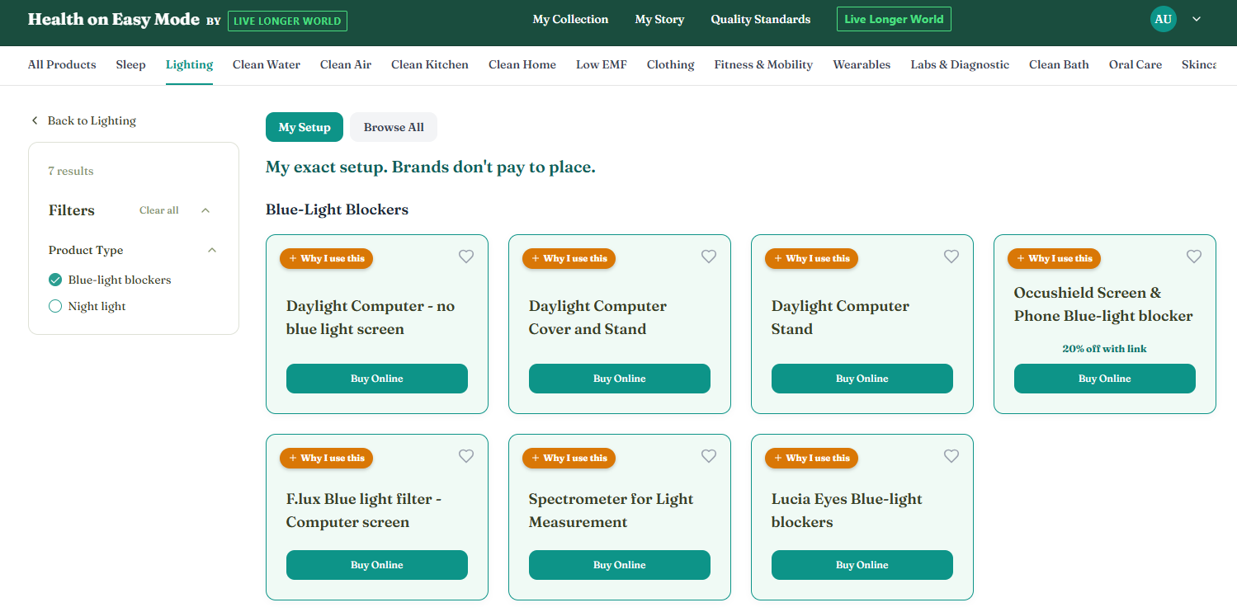
Task: Open the account dropdown chevron
Action: 1197,19
